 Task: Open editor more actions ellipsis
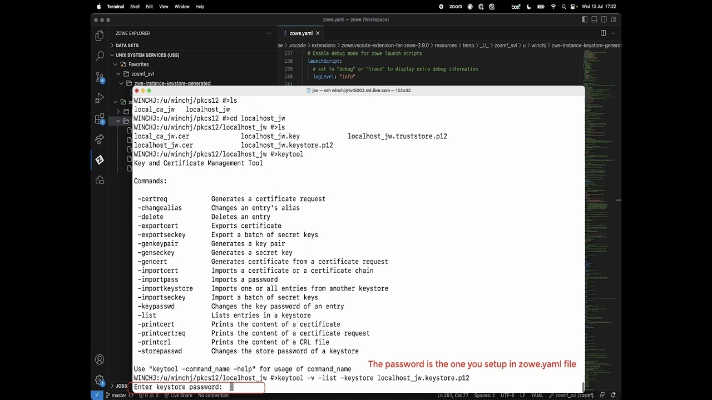click(612, 33)
